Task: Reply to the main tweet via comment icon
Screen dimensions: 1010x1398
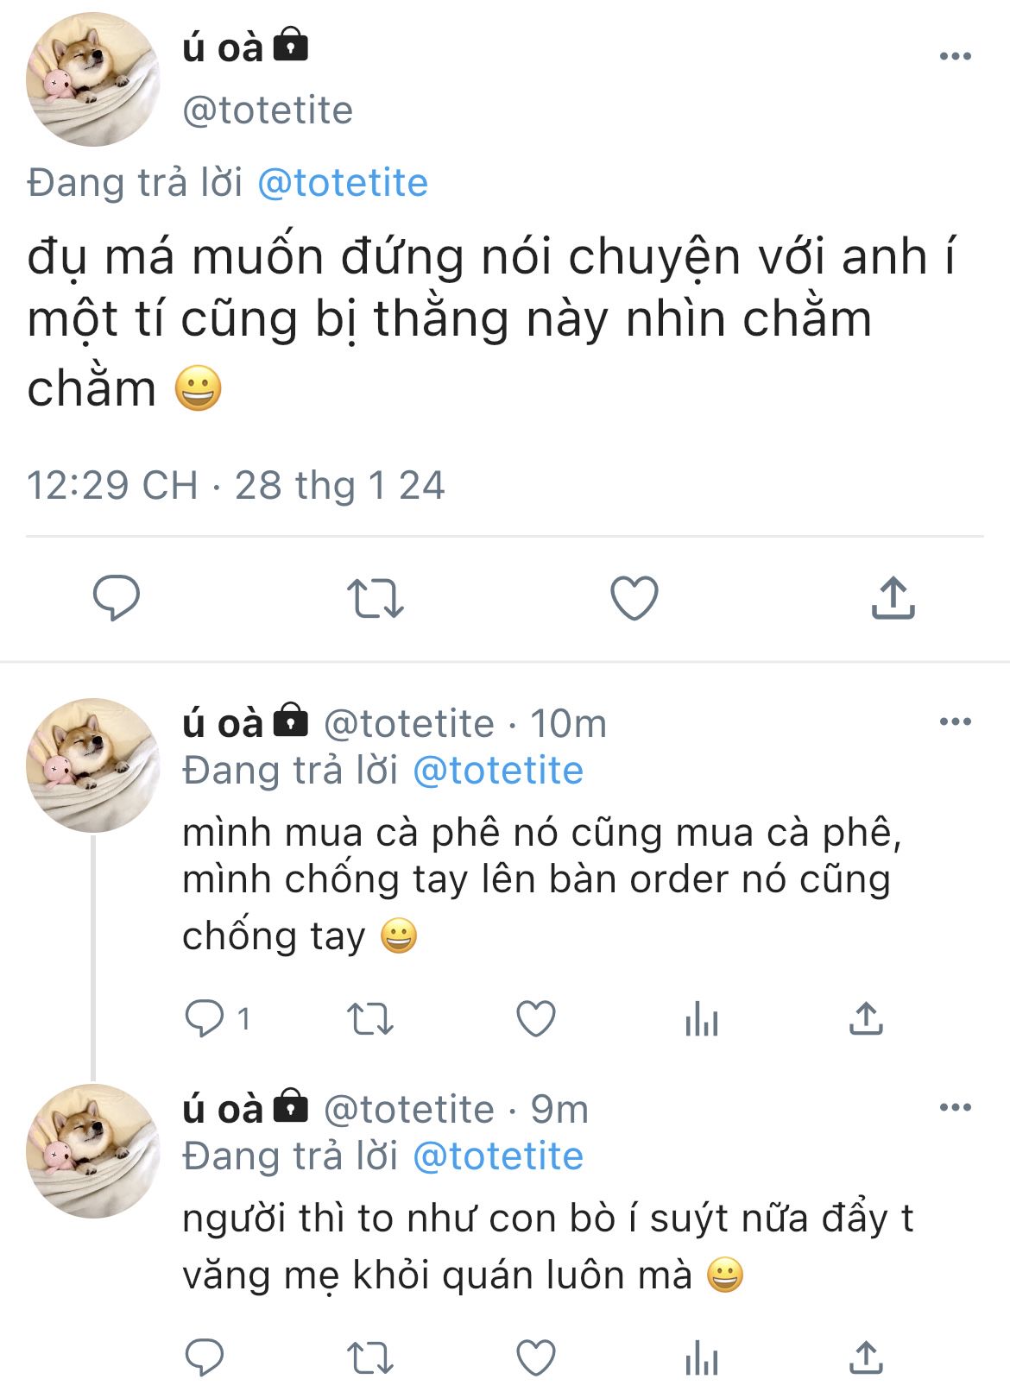Action: 117,597
